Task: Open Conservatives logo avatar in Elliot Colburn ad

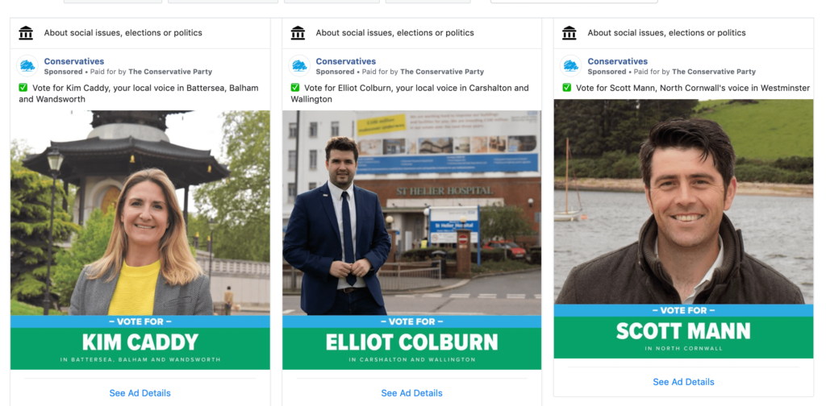Action: [x=299, y=66]
